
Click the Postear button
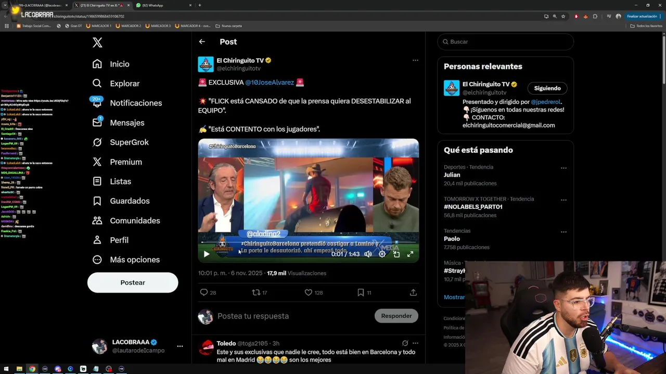click(x=133, y=283)
